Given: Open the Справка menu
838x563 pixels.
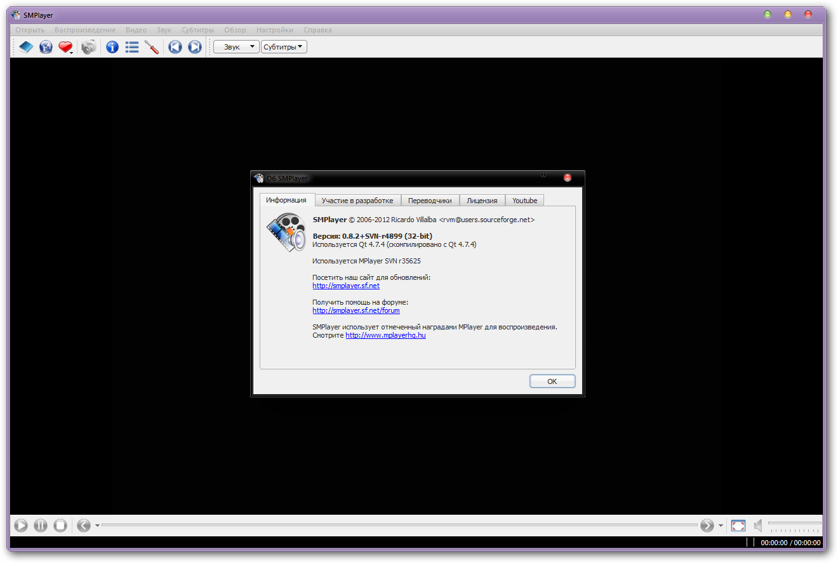Looking at the screenshot, I should 317,30.
